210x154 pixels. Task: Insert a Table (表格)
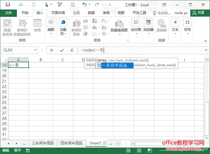(37, 25)
